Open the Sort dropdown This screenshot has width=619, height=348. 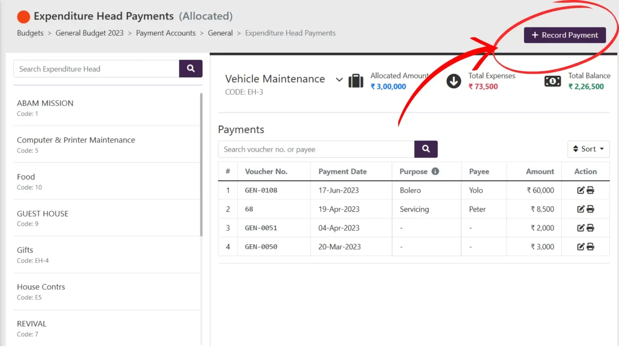coord(588,149)
